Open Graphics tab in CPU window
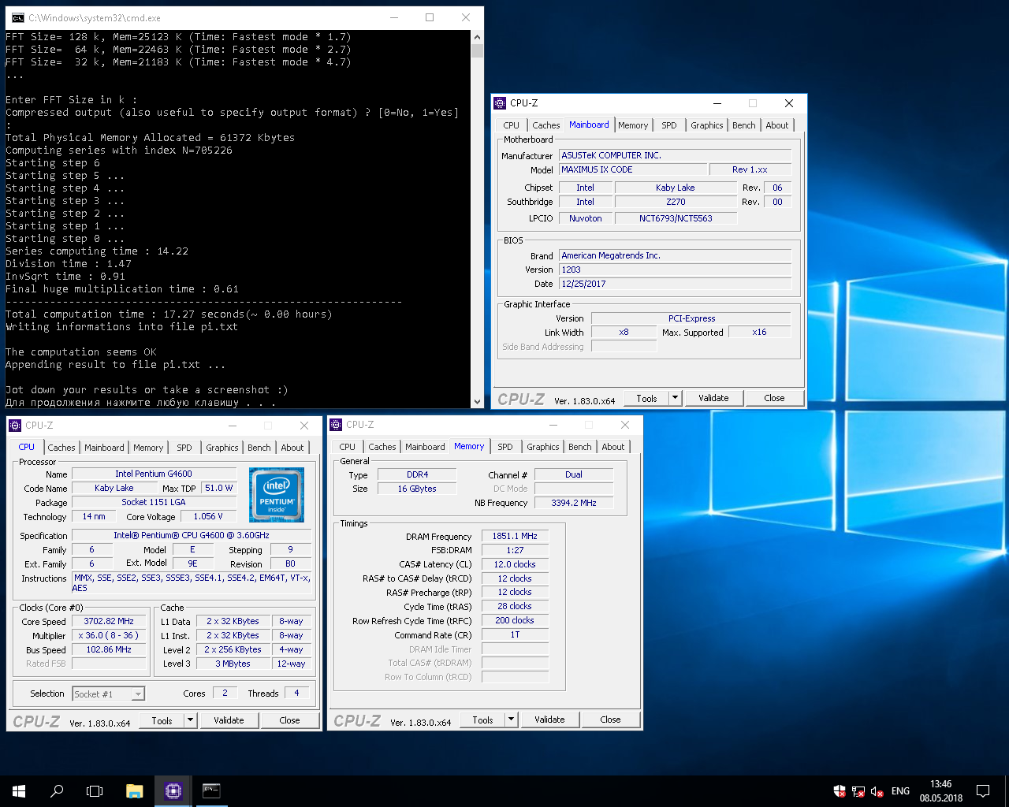1009x807 pixels. (x=222, y=448)
